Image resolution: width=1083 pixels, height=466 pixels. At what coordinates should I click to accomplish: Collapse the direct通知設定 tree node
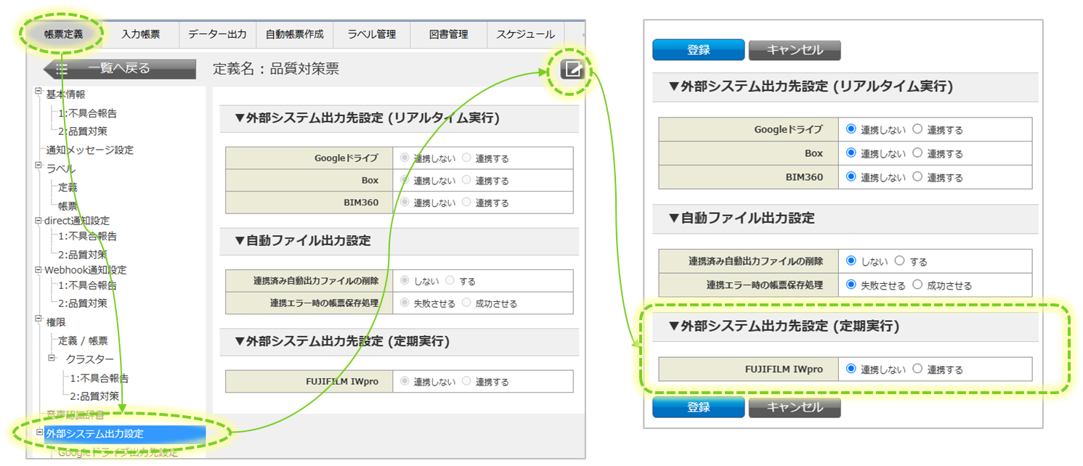(x=38, y=220)
